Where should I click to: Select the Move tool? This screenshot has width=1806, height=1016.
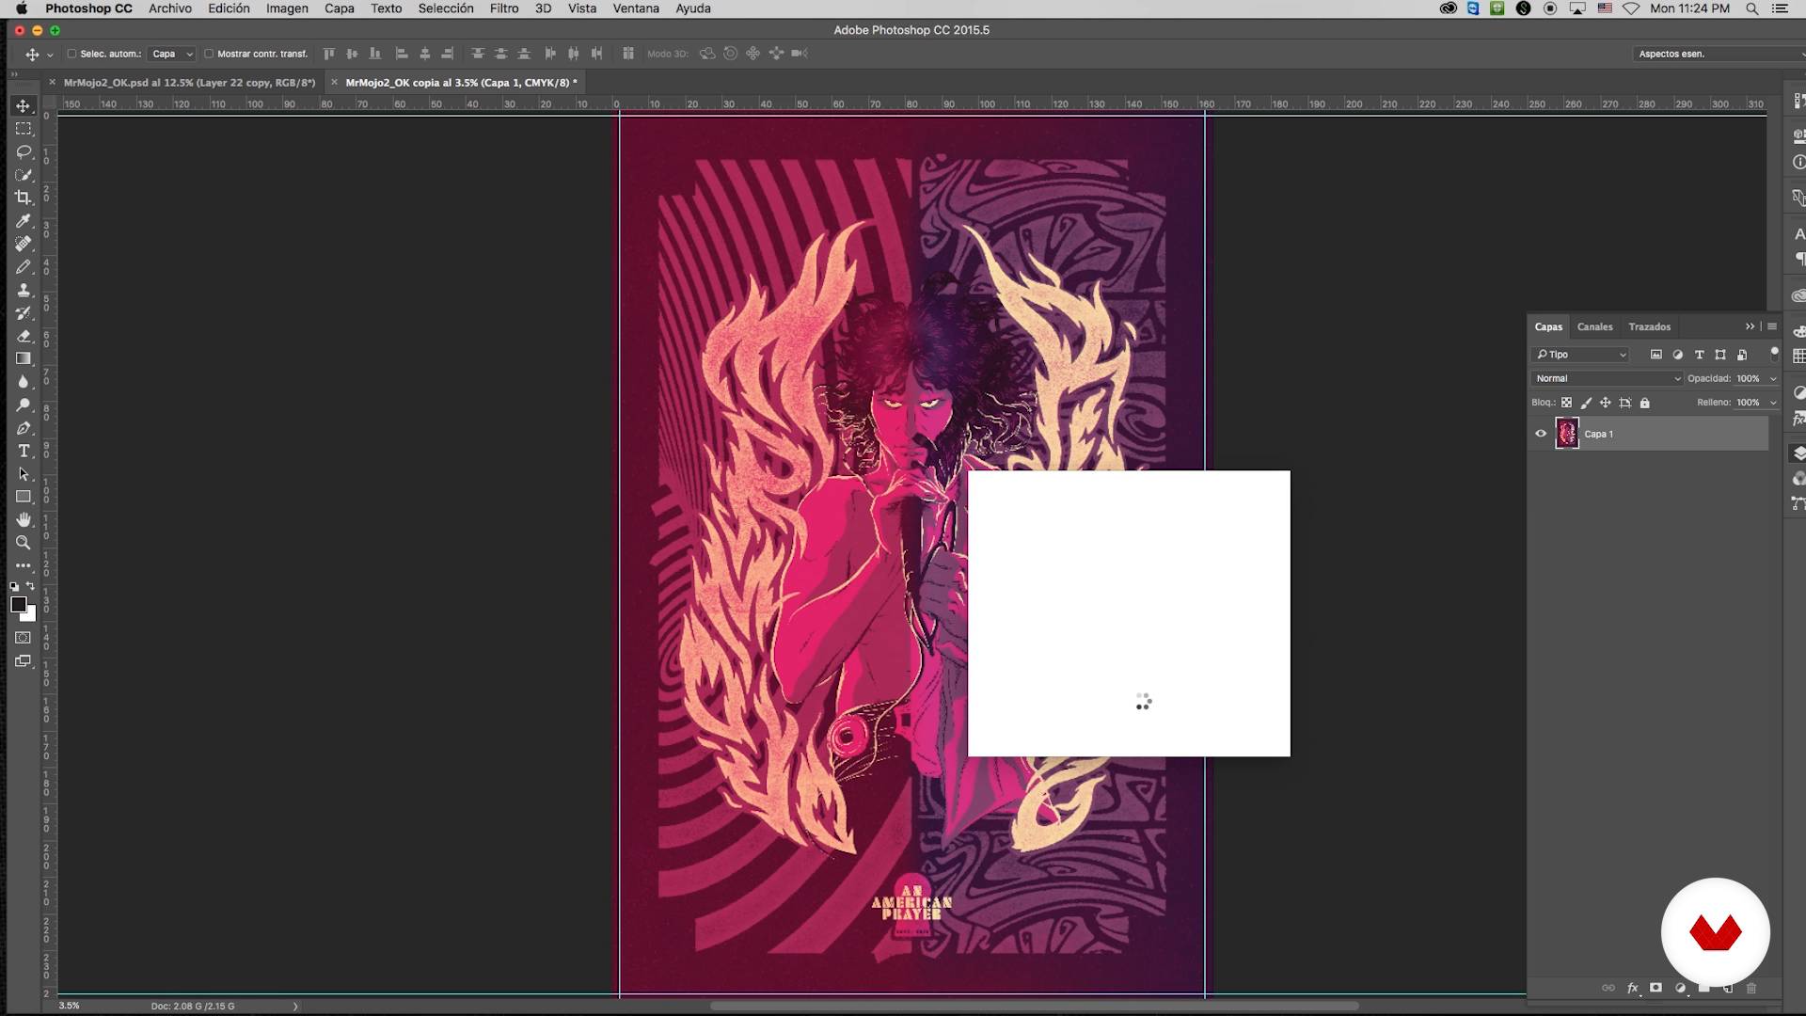click(24, 105)
